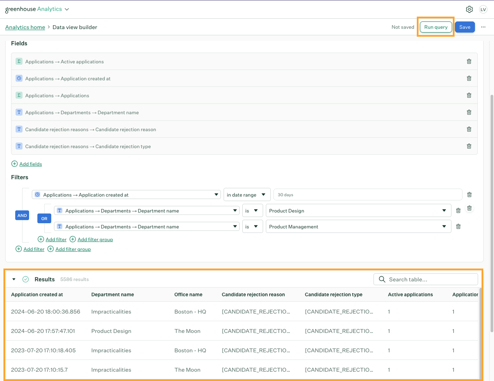Delete the 30 days date range filter
494x381 pixels.
tap(469, 194)
